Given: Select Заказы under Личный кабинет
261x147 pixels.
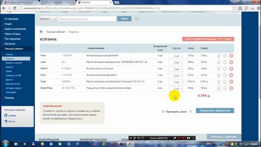Looking at the screenshot, I should click(9, 54).
